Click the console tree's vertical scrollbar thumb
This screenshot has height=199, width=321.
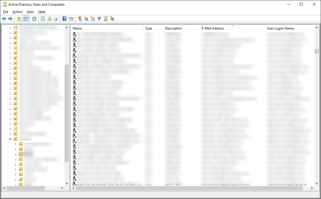pos(67,113)
